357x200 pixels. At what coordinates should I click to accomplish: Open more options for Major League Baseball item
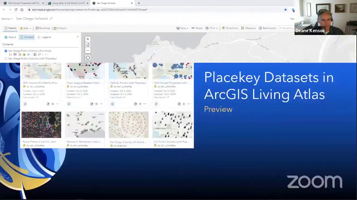pos(101,104)
